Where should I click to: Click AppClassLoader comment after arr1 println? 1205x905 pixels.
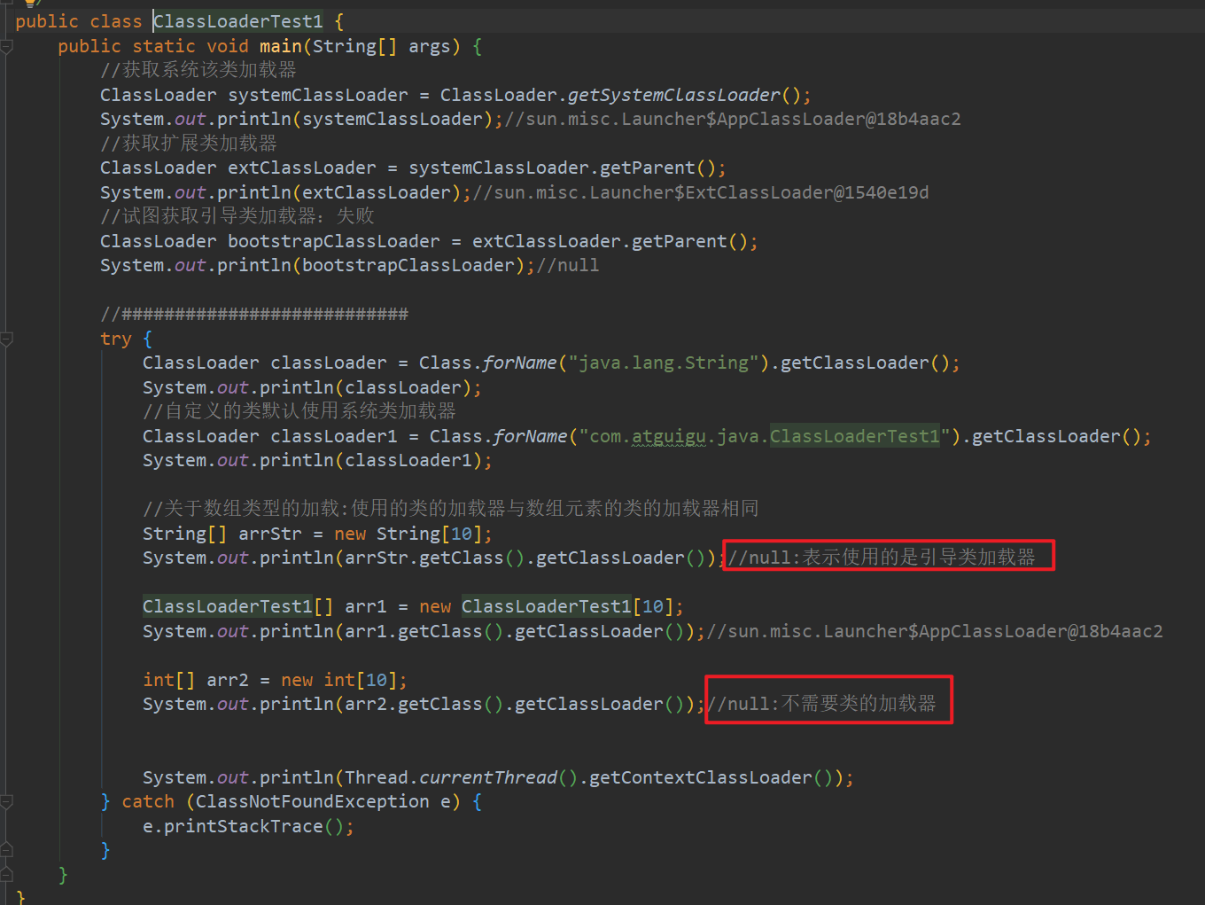[935, 631]
